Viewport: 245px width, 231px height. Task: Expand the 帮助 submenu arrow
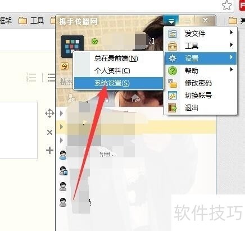click(232, 70)
